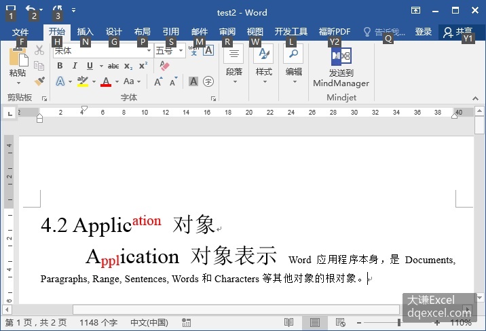Click the Paste clipboard icon
Image resolution: width=486 pixels, height=331 pixels.
click(18, 58)
